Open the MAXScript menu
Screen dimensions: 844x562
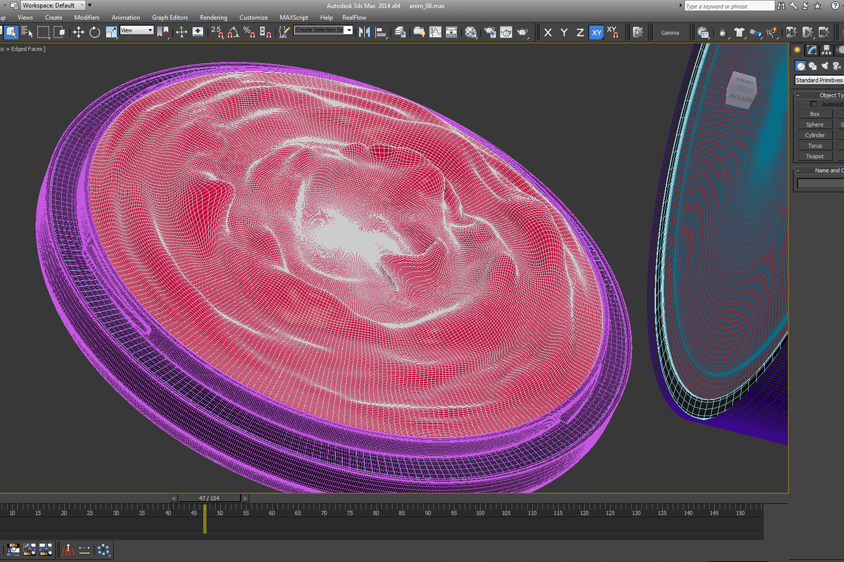294,17
